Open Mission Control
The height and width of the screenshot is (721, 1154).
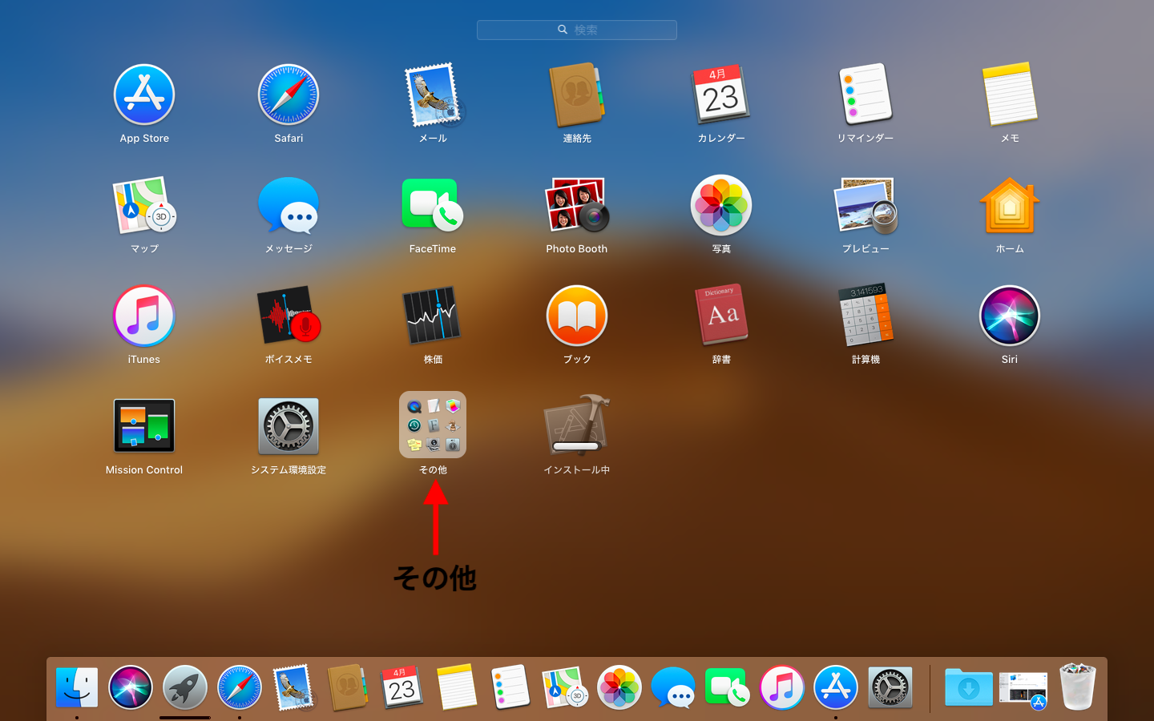144,426
